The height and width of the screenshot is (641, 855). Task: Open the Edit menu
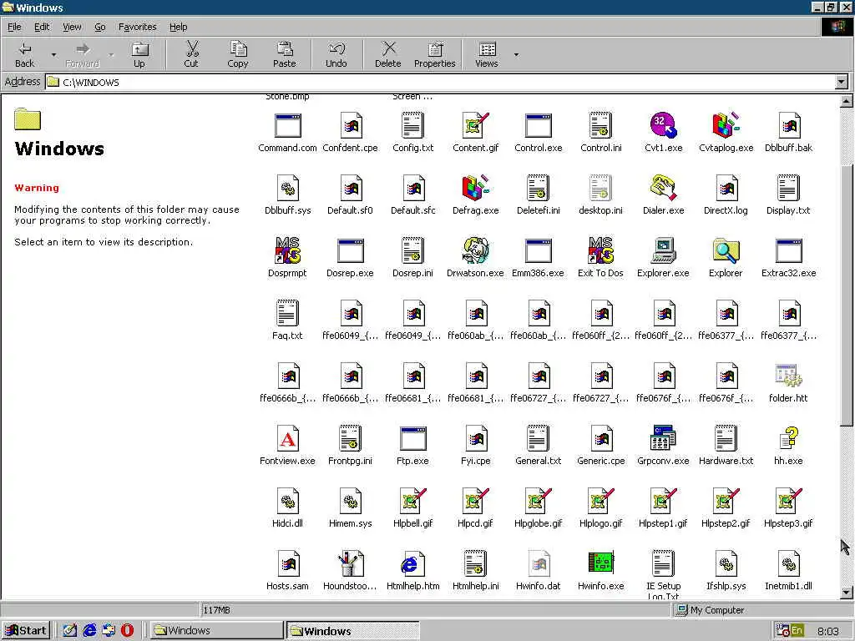pyautogui.click(x=42, y=27)
